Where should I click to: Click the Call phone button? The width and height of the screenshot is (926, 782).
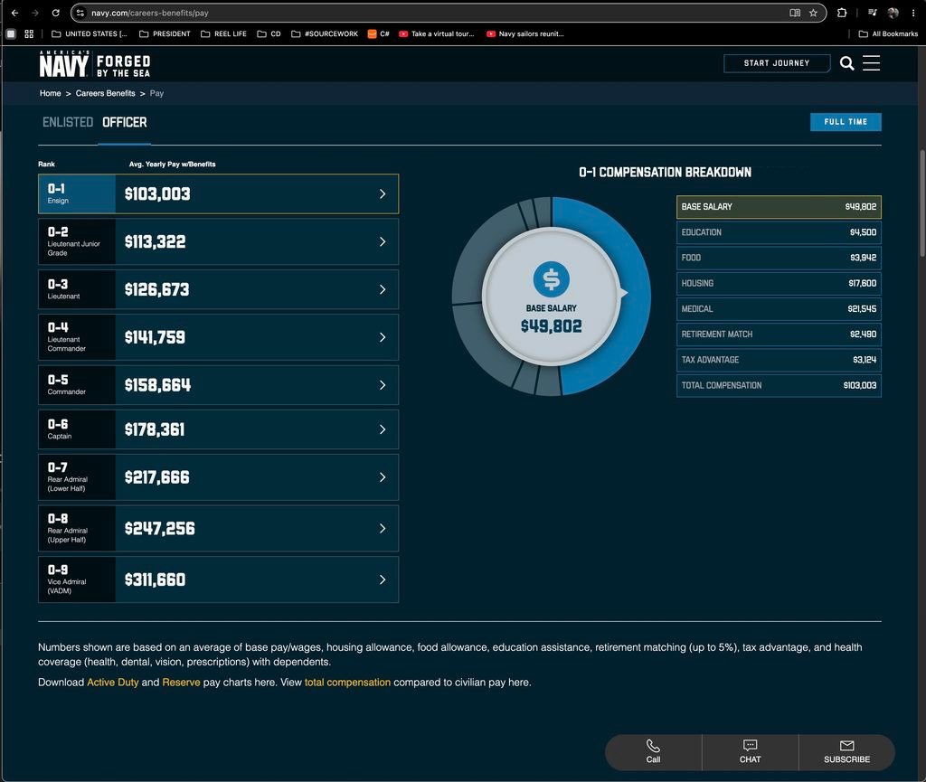coord(653,752)
